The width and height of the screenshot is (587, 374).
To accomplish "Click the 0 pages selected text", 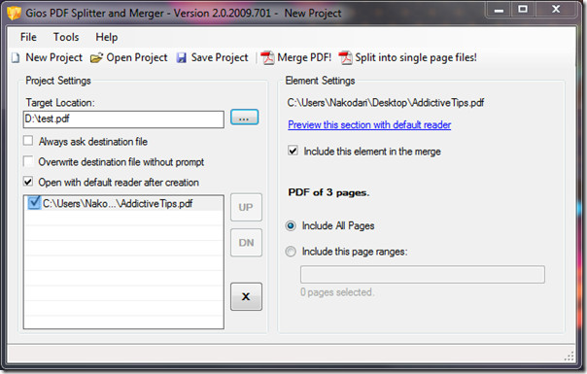I will (x=337, y=292).
